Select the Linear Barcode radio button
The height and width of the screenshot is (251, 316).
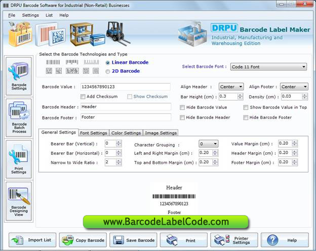[108, 63]
